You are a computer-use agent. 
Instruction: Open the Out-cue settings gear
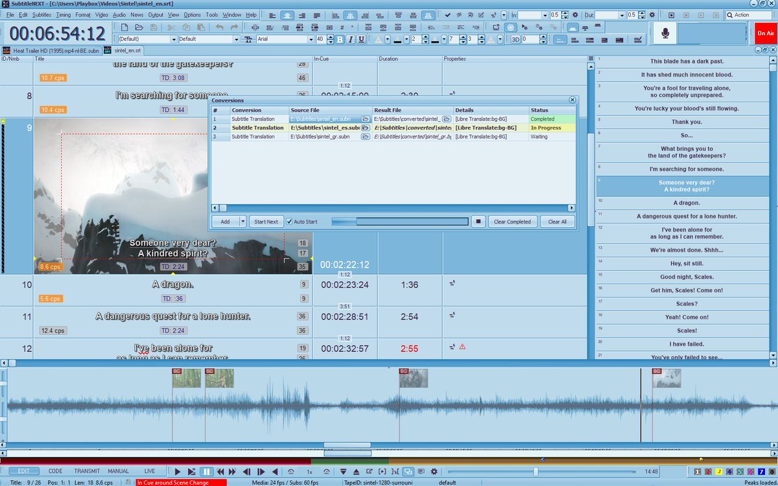(652, 15)
